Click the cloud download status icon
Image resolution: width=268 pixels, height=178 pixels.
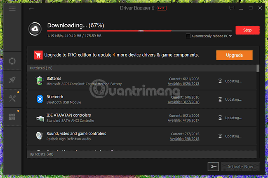35,29
